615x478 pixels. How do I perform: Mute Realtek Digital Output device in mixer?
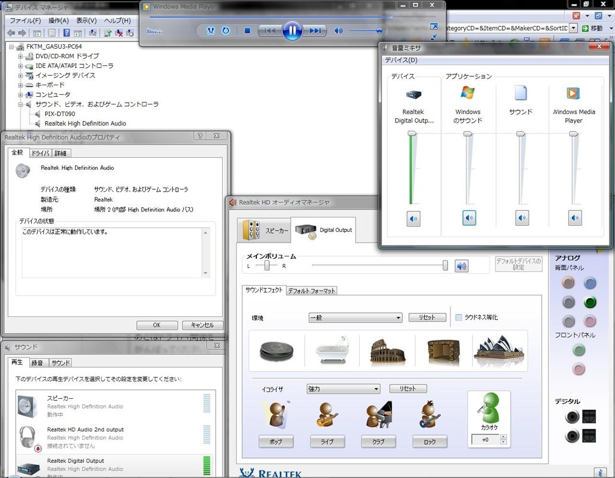pos(413,219)
